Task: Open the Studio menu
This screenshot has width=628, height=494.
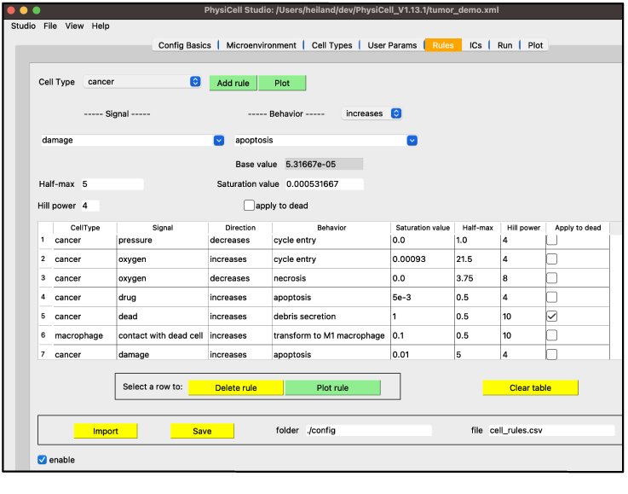Action: 23,26
